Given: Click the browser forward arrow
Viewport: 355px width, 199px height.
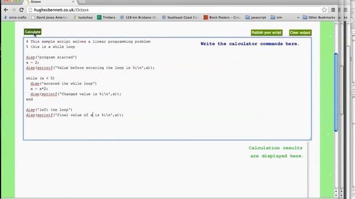Looking at the screenshot, I should [13, 10].
